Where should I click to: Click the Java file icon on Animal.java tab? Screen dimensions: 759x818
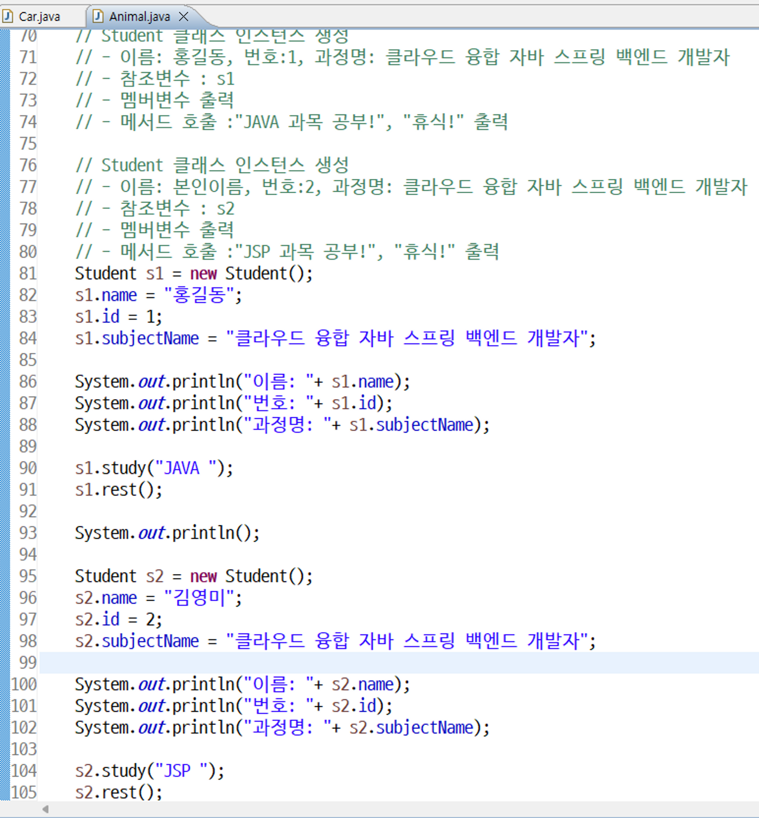tap(98, 16)
